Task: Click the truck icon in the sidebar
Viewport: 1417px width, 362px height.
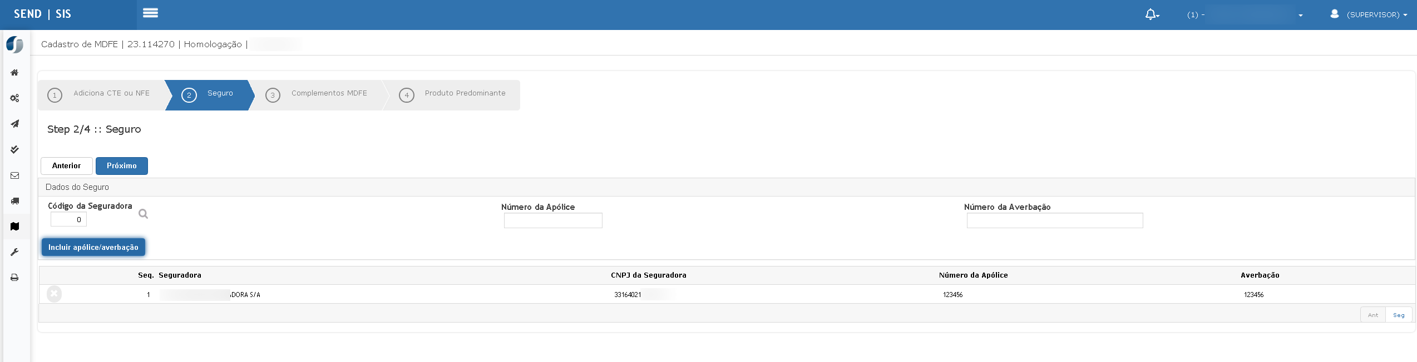Action: pyautogui.click(x=15, y=201)
